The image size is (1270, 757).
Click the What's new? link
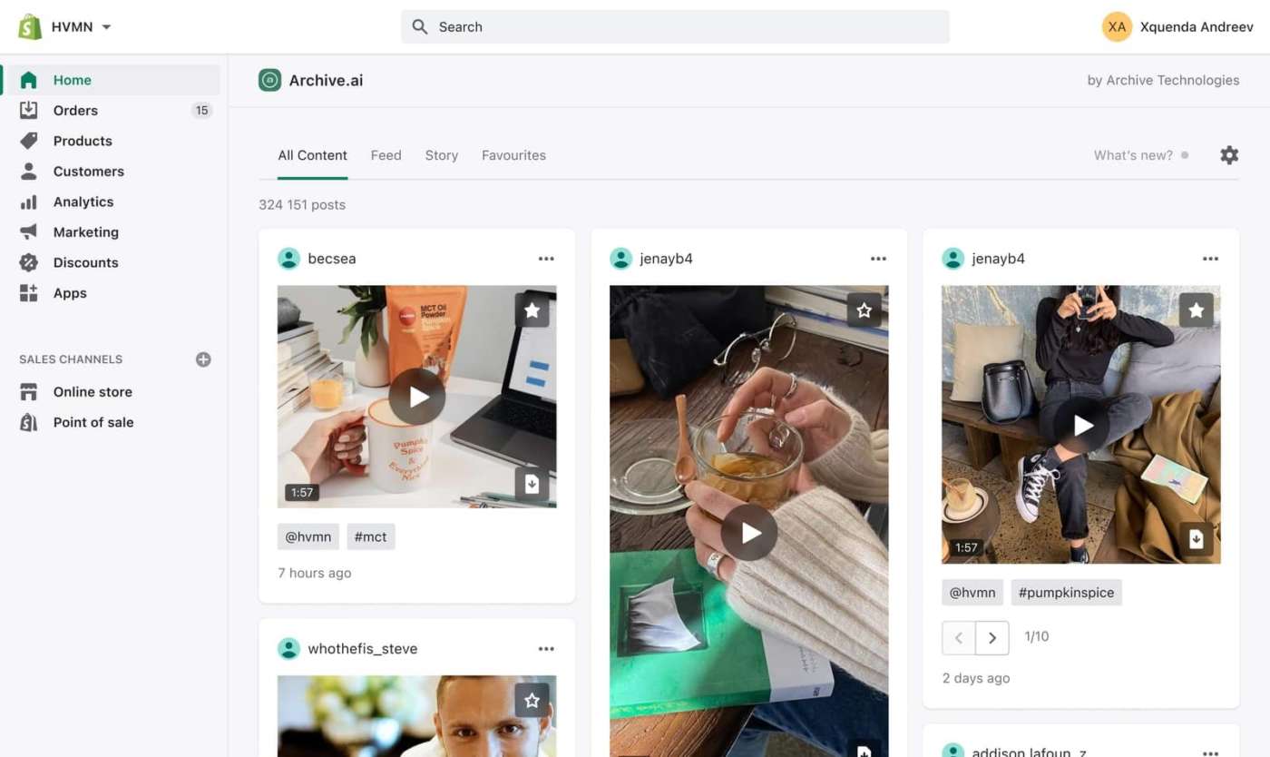click(1132, 154)
